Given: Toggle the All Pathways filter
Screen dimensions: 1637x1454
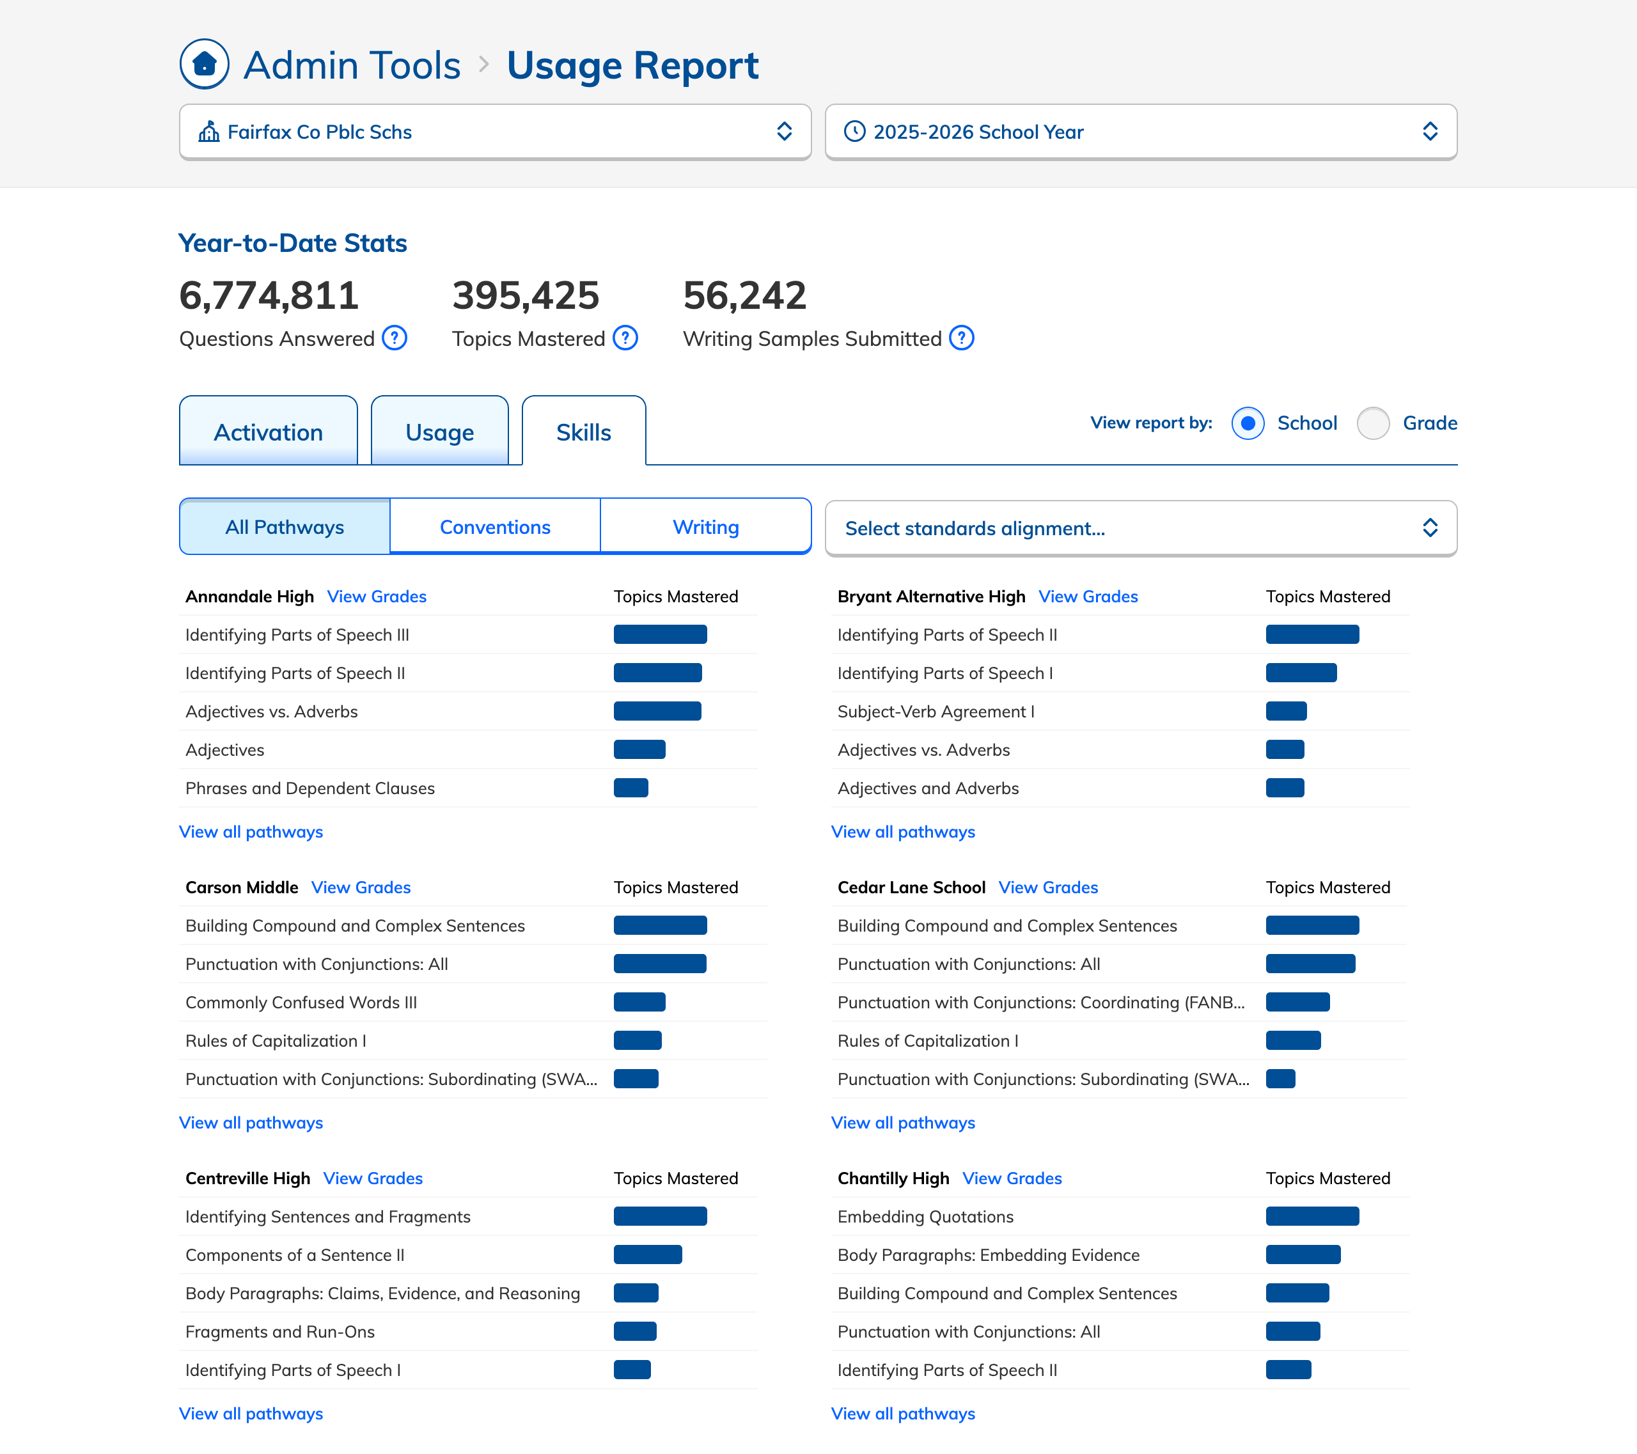Looking at the screenshot, I should 285,527.
